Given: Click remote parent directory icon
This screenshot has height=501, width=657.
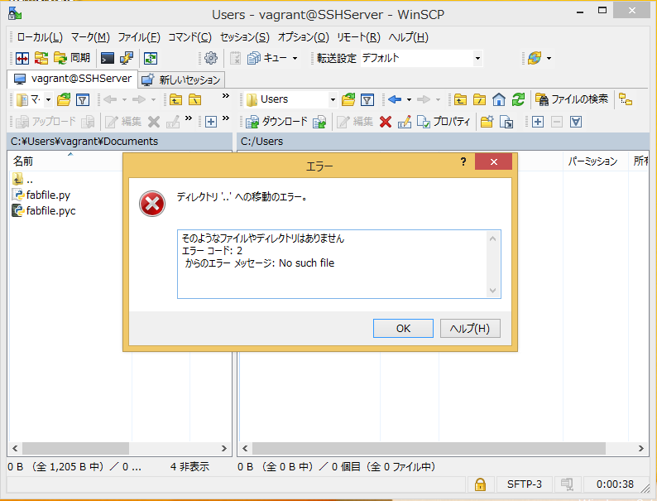Looking at the screenshot, I should (461, 99).
